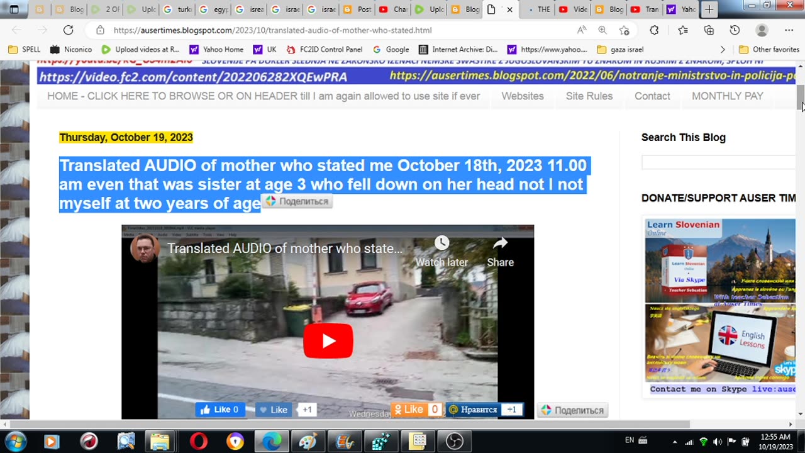Open the Internet Archive bookmark
Viewport: 805px width, 453px height.
click(x=458, y=49)
